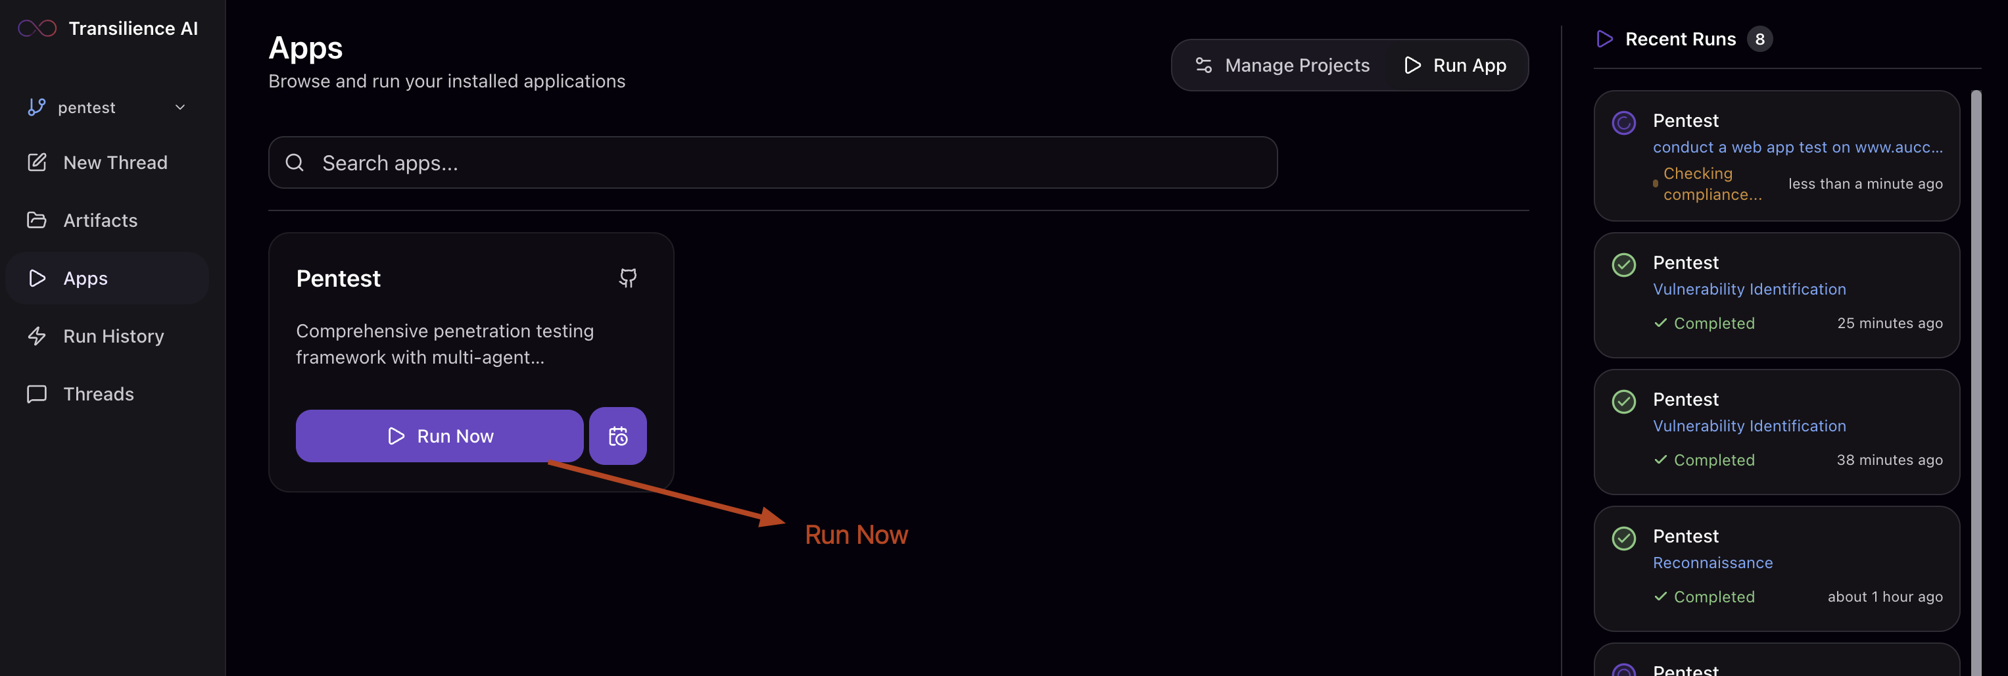Click the chevron beside pentest project

180,107
